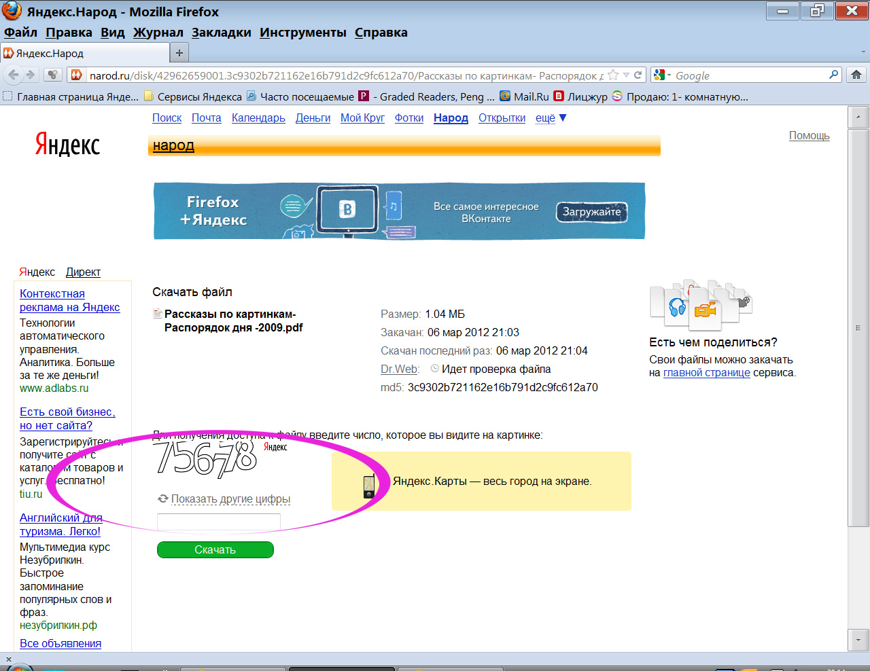Screen dimensions: 870x671
Task: Open bookmark Главная страница Янде...
Action: coord(71,96)
